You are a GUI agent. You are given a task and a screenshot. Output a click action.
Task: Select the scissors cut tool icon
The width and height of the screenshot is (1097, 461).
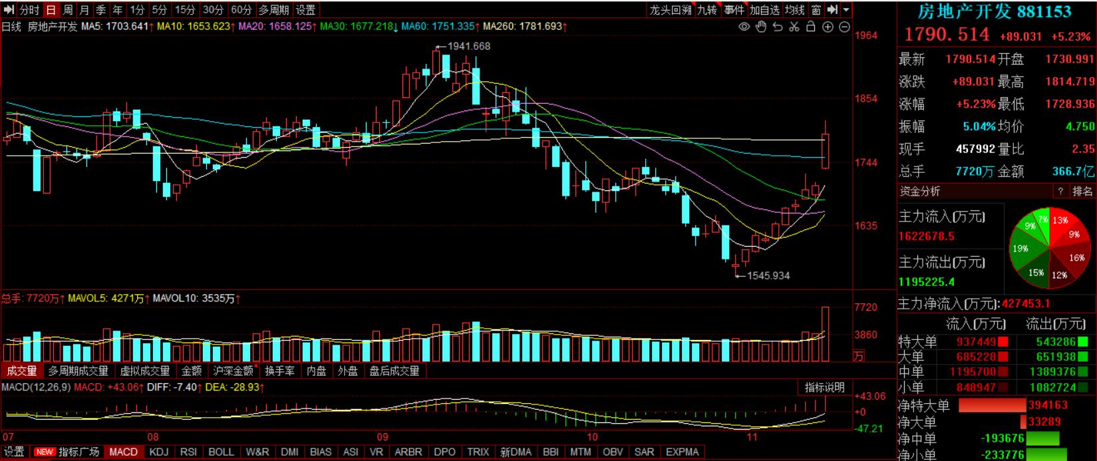coord(794,27)
